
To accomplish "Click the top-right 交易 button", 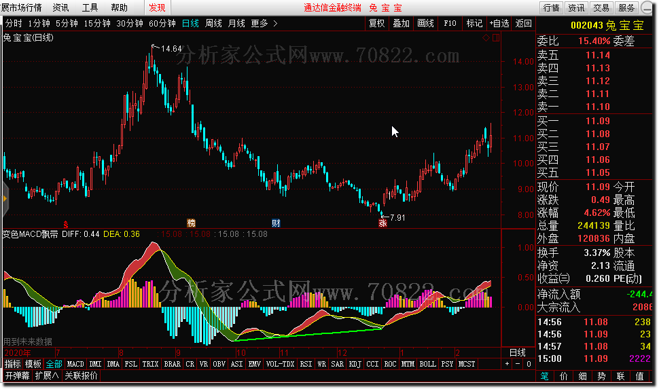I will pyautogui.click(x=601, y=7).
